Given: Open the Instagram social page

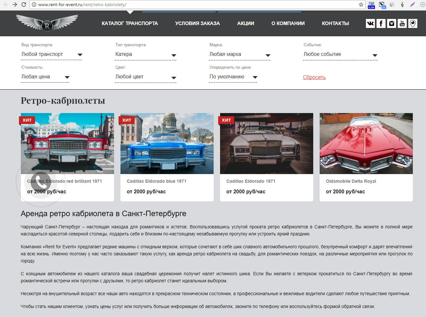Looking at the screenshot, I should tap(392, 23).
